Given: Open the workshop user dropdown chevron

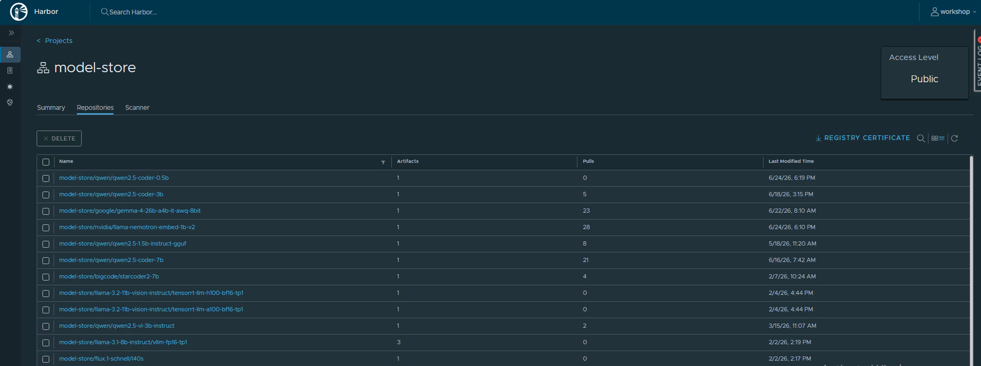Looking at the screenshot, I should pos(974,12).
